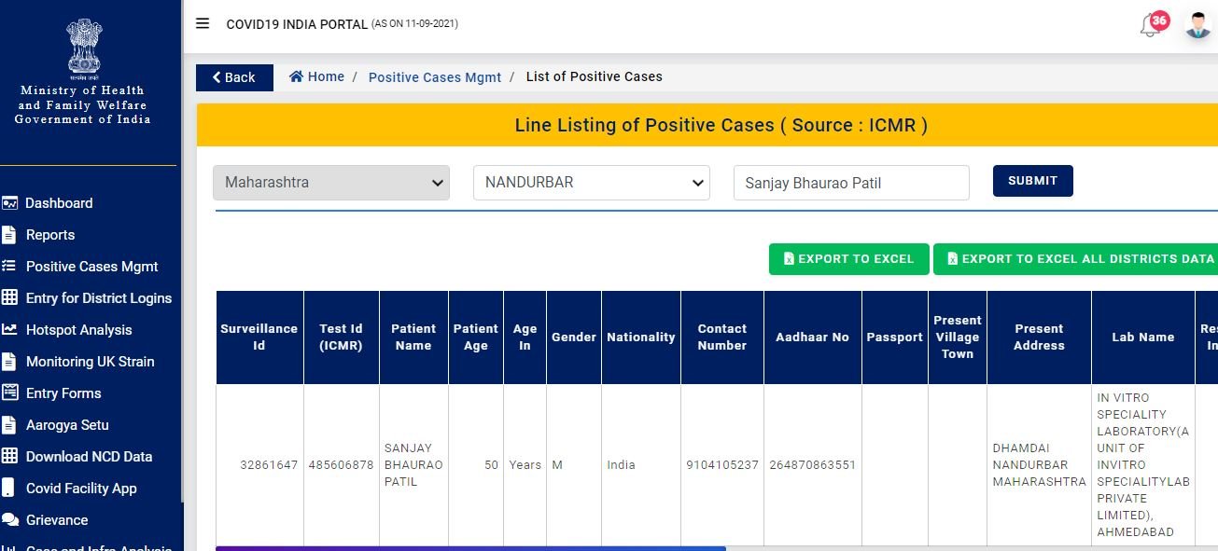This screenshot has width=1218, height=551.
Task: Click the Positive Cases Mgmt breadcrumb link
Action: click(x=434, y=77)
